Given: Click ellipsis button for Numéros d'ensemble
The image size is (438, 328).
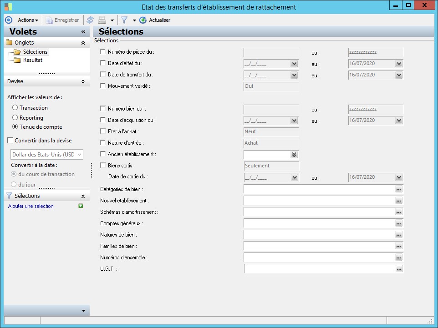Looking at the screenshot, I should [398, 258].
